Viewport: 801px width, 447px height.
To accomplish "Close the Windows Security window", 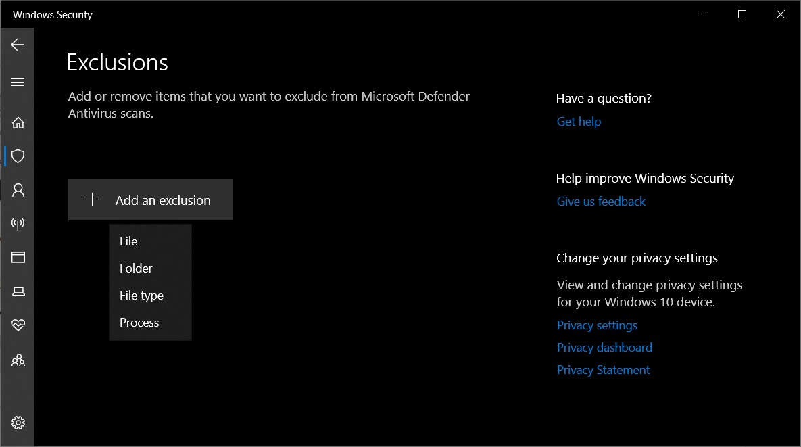I will click(781, 14).
